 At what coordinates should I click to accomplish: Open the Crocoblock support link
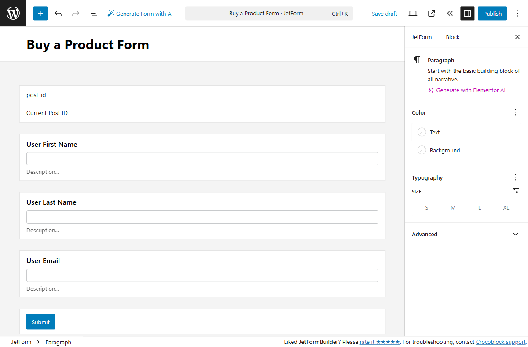501,342
